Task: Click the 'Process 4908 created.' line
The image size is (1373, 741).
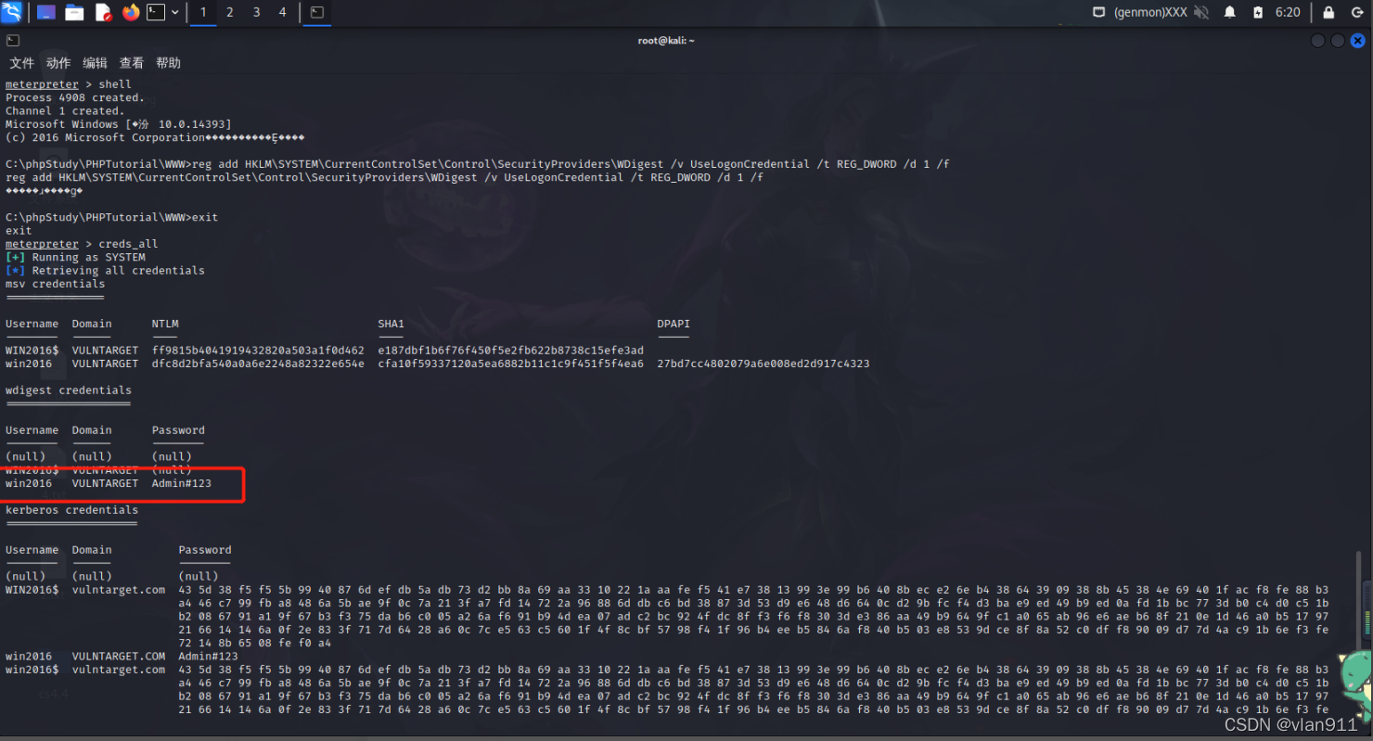Action: pos(75,97)
